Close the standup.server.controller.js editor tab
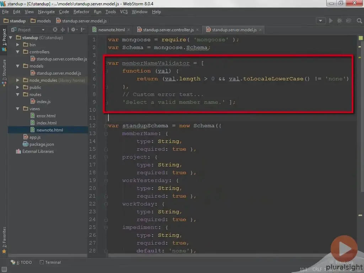The height and width of the screenshot is (273, 364). tap(197, 30)
